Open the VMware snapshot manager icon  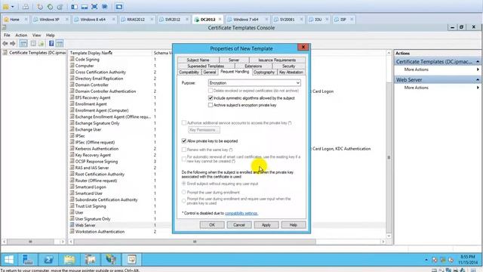click(x=60, y=7)
